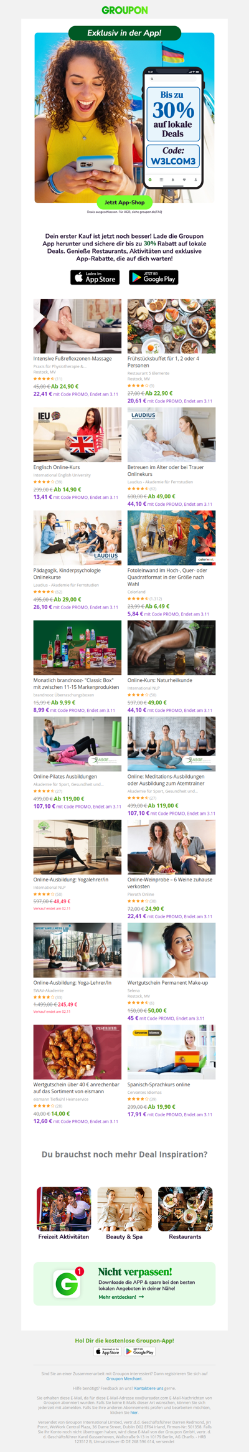
Task: Select the Online-Weinprobe deal image
Action: pos(171,847)
